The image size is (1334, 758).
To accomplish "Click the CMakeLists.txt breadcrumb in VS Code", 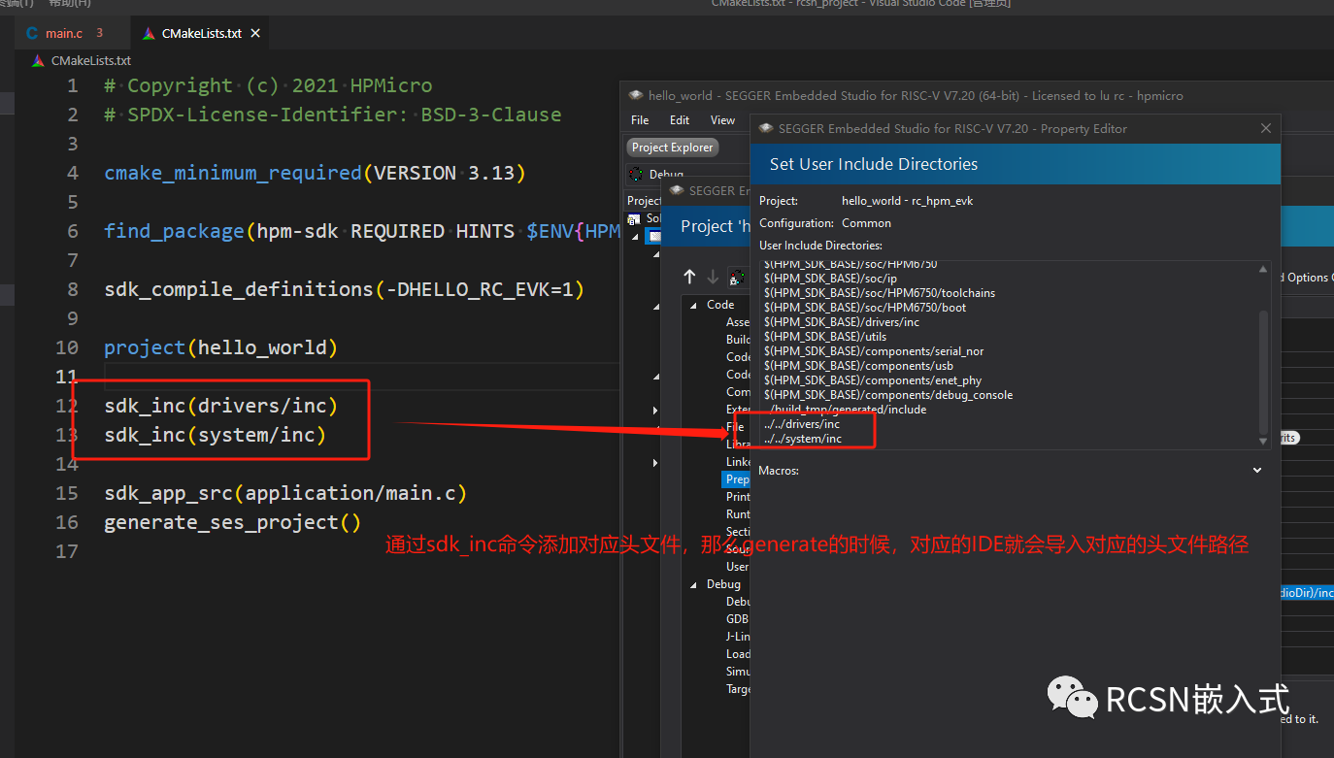I will click(x=90, y=60).
